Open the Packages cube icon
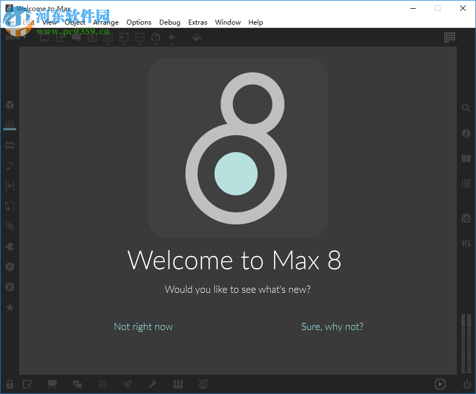Image resolution: width=476 pixels, height=394 pixels. tap(10, 105)
